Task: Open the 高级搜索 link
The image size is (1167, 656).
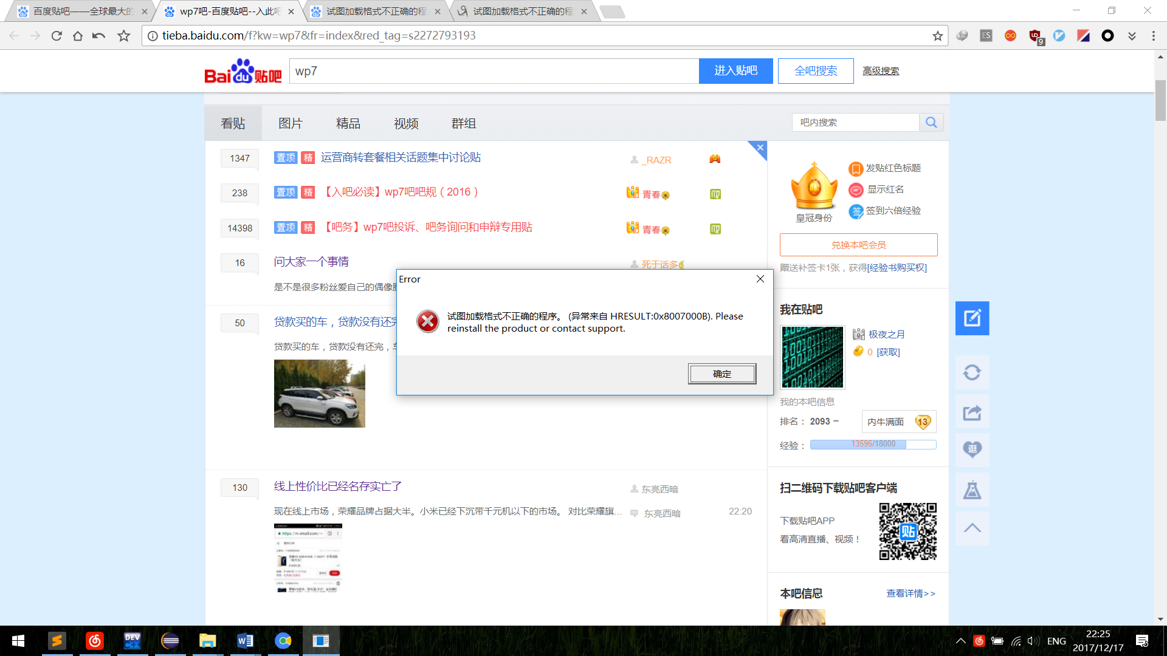Action: 881,71
